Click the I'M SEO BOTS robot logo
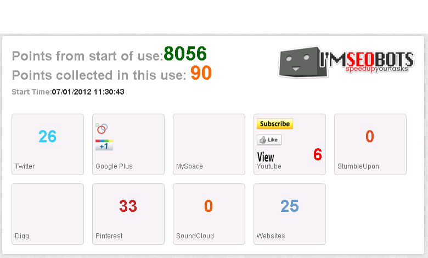Screen dimensions: 428x258 pos(346,61)
